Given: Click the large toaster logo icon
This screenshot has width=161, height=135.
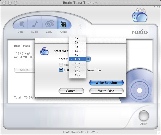Looking at the screenshot, I should tap(139, 15).
